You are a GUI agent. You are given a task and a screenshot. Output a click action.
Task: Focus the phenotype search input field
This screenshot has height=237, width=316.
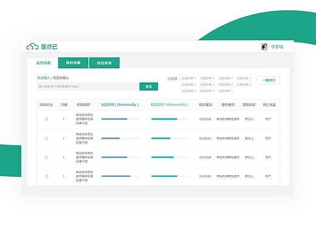[x=88, y=86]
